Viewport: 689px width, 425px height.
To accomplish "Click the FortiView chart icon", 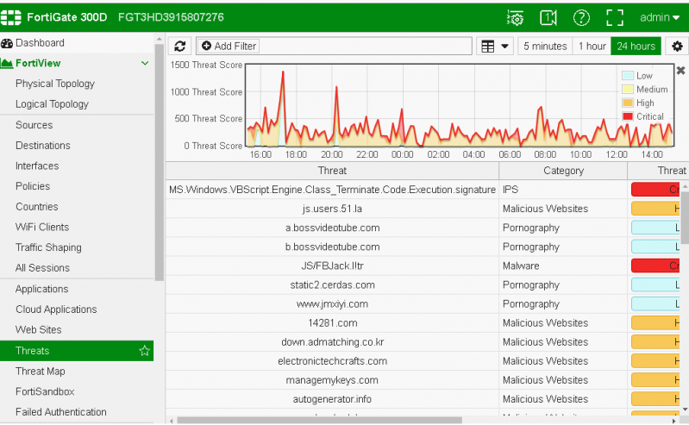I will [7, 63].
